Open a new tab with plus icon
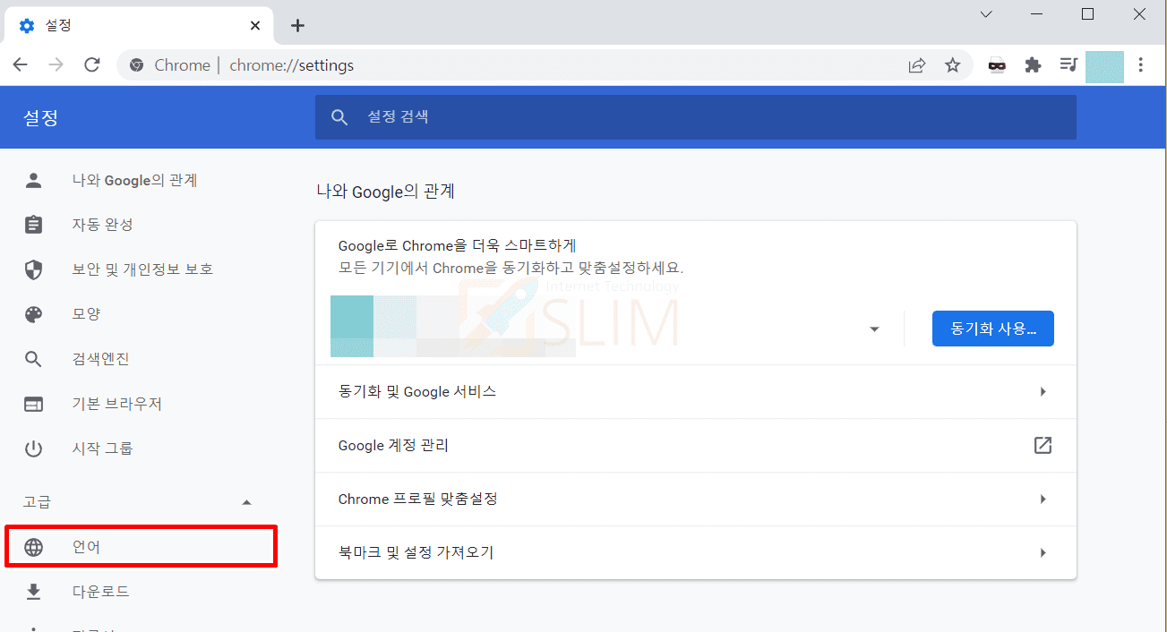The height and width of the screenshot is (632, 1167). [x=297, y=25]
